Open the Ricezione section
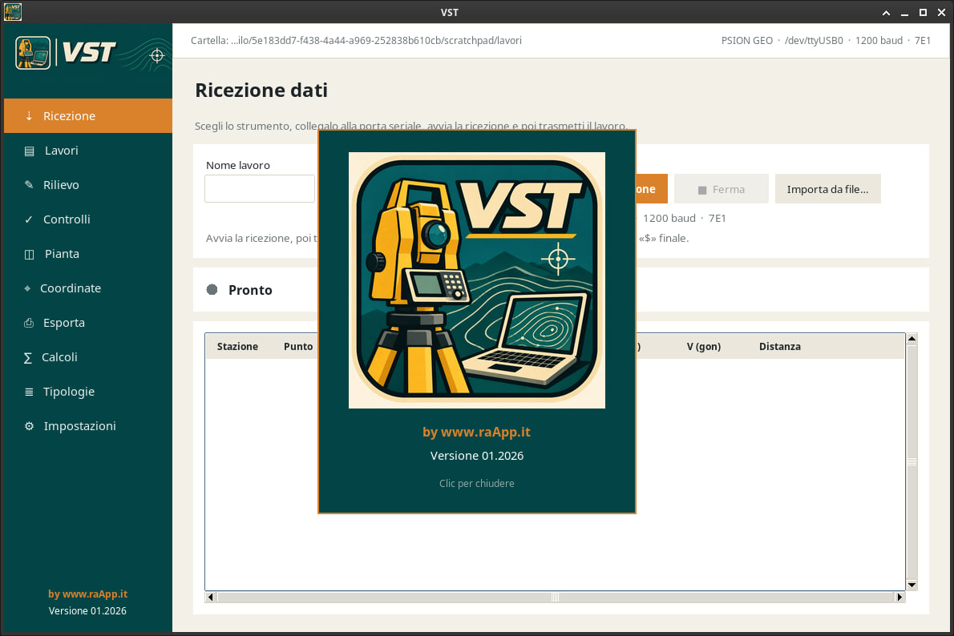954x636 pixels. point(88,115)
